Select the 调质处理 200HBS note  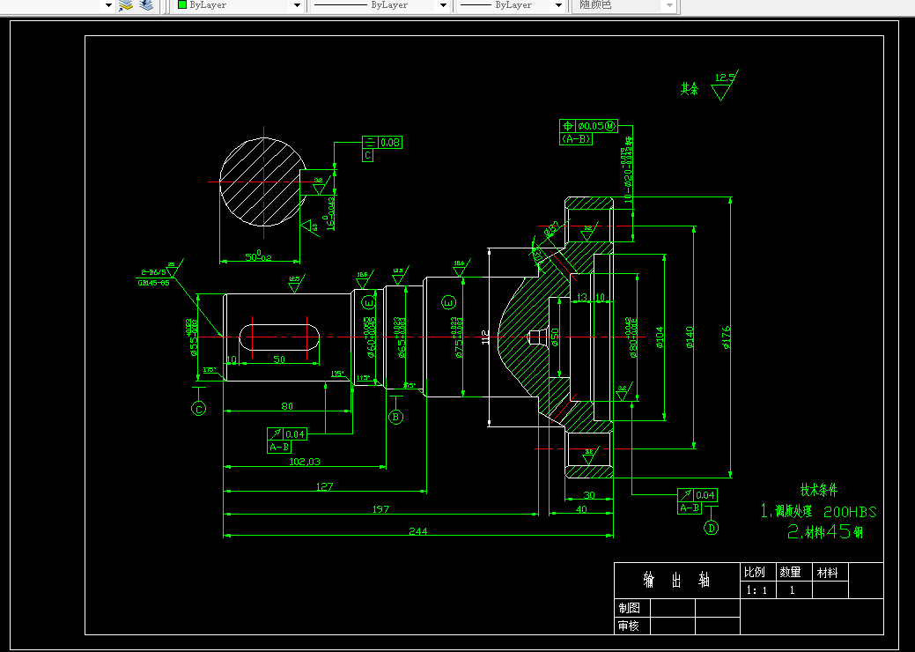tap(819, 511)
